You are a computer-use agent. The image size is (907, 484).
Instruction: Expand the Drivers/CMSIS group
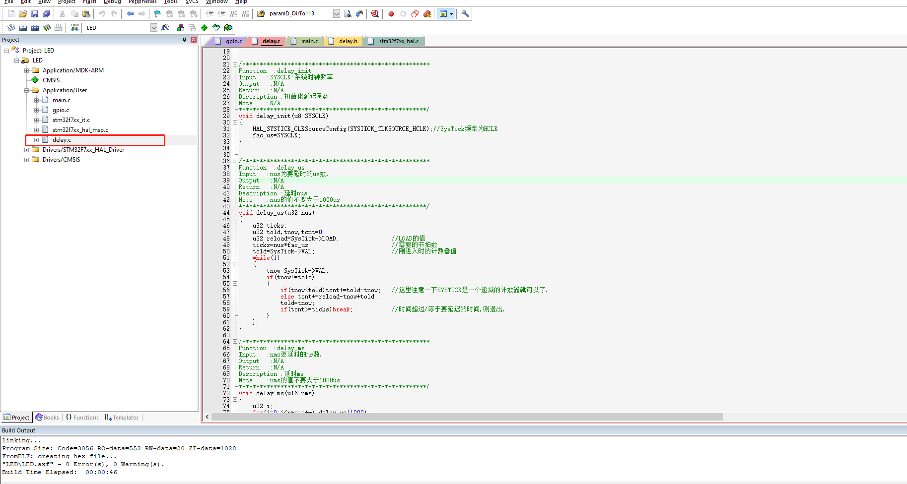pyautogui.click(x=26, y=159)
